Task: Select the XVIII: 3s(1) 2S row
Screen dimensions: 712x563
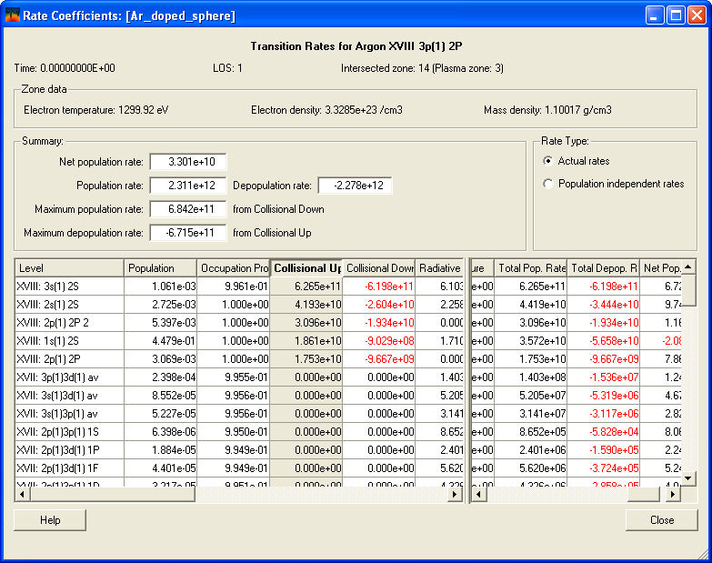Action: tap(69, 286)
